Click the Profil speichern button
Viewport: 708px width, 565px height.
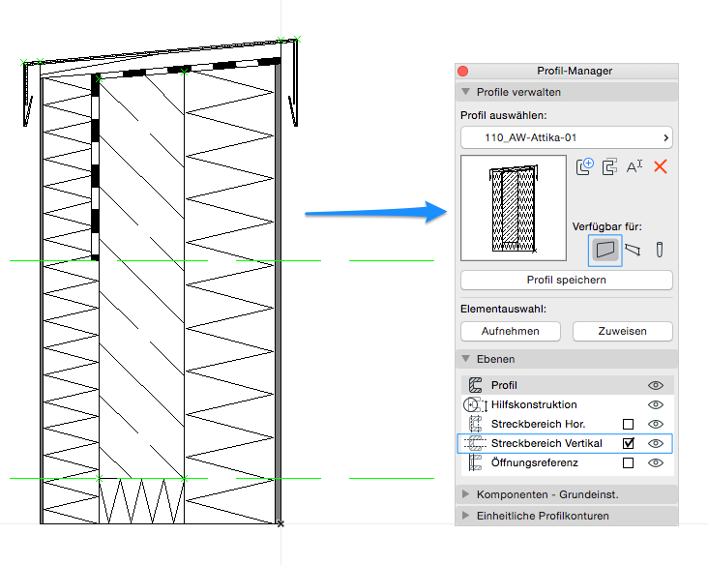(x=567, y=280)
